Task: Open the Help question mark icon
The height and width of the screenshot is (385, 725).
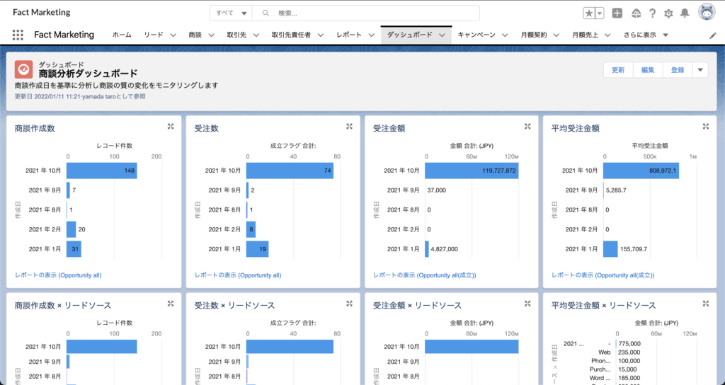Action: point(652,13)
